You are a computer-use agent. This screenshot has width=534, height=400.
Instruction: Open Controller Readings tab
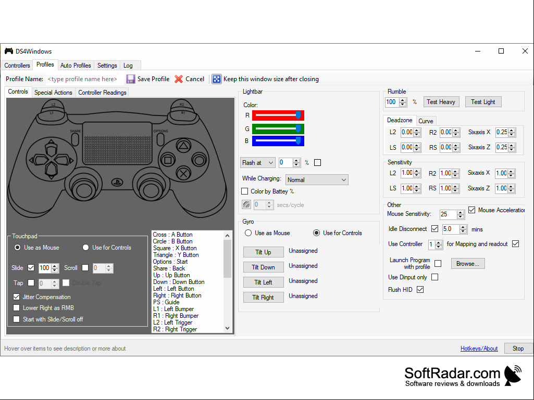(x=102, y=93)
